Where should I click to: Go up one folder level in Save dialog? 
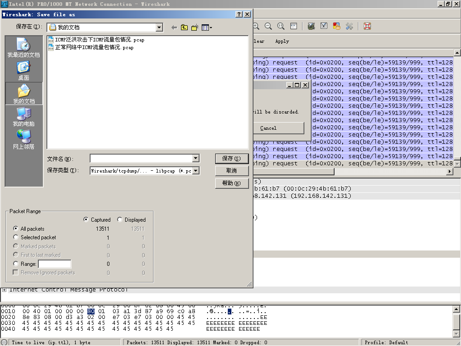pos(184,27)
